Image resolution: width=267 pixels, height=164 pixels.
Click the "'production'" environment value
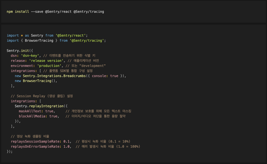click(x=49, y=66)
